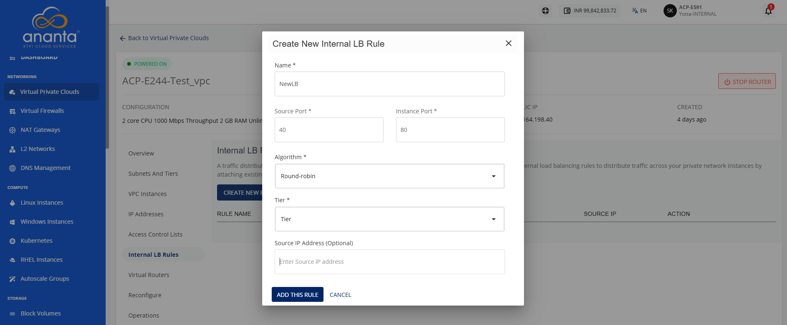Click the Name field containing NewLB
This screenshot has height=325, width=787.
[390, 84]
